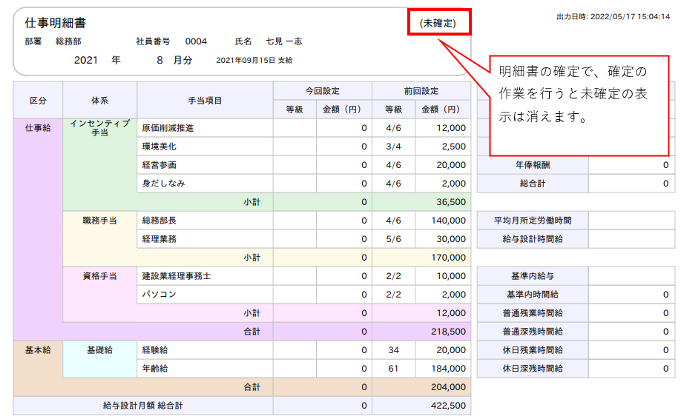Click the 前回設定 column header
This screenshot has width=681, height=419.
click(x=421, y=91)
